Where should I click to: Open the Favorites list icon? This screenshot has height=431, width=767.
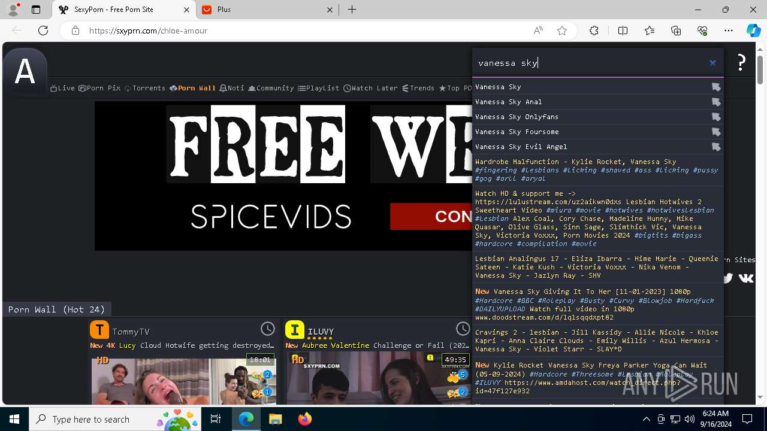pyautogui.click(x=650, y=31)
